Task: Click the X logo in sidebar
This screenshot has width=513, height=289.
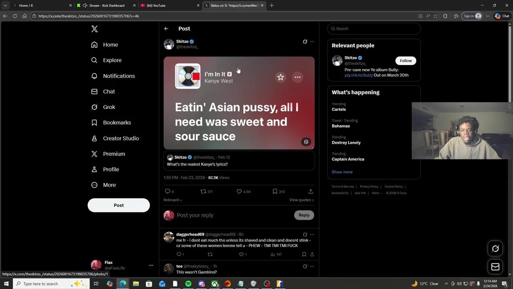Action: pyautogui.click(x=95, y=29)
